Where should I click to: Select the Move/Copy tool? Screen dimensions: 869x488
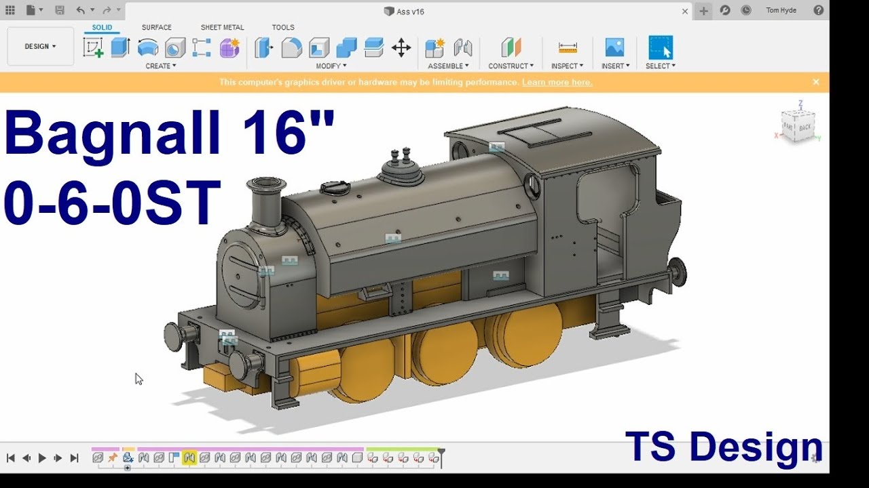(x=401, y=47)
